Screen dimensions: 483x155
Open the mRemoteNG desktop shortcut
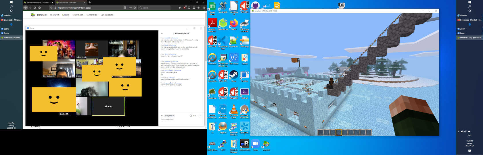(x=244, y=145)
